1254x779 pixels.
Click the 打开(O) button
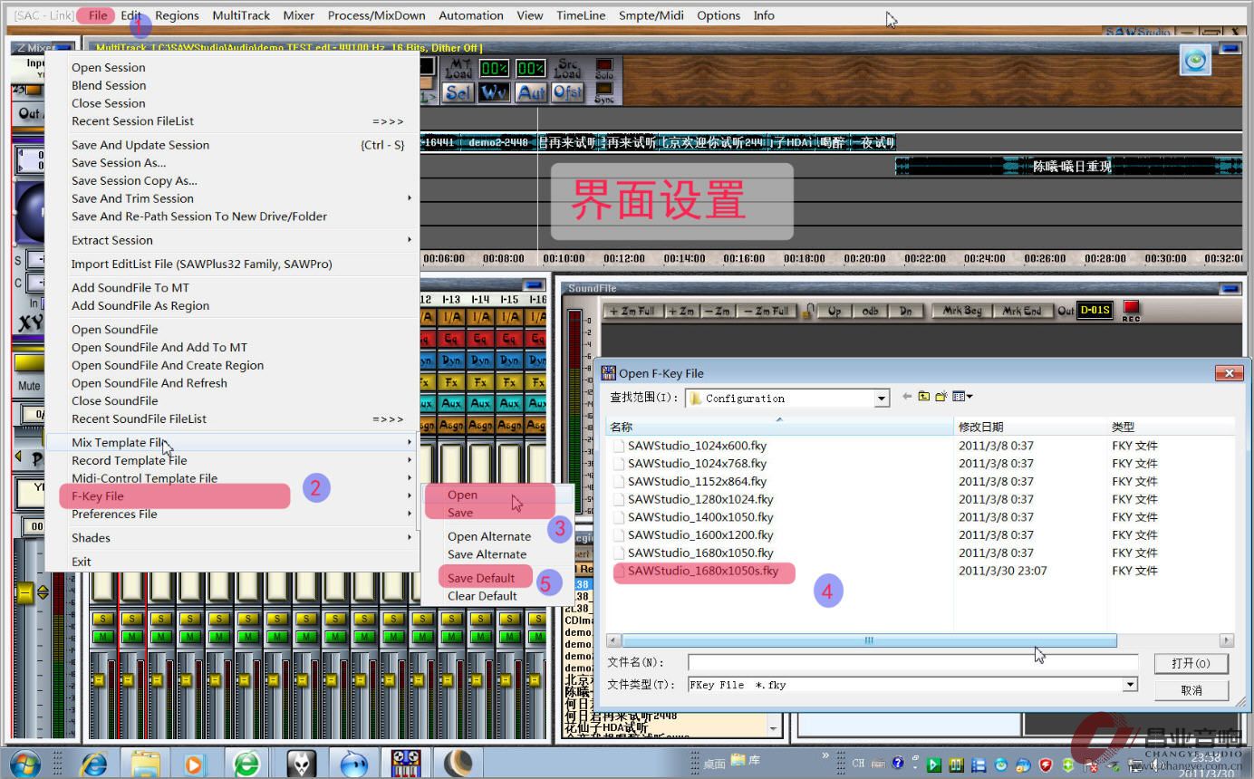[x=1191, y=663]
